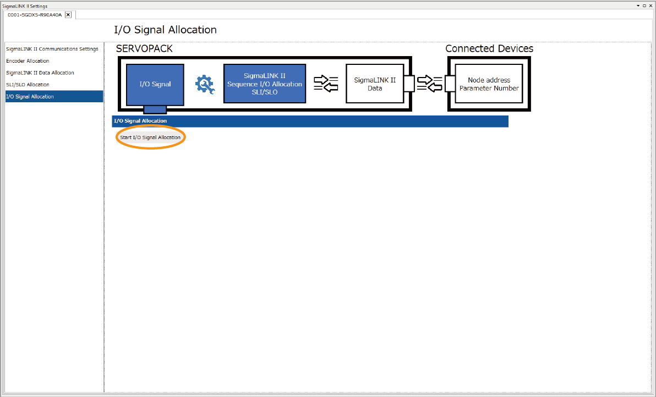Select the 0001-SGDXS-R90A40A tab
656x397 pixels.
point(35,15)
